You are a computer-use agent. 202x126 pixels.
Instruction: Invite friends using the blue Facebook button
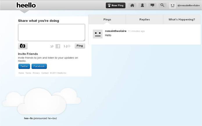point(39,66)
